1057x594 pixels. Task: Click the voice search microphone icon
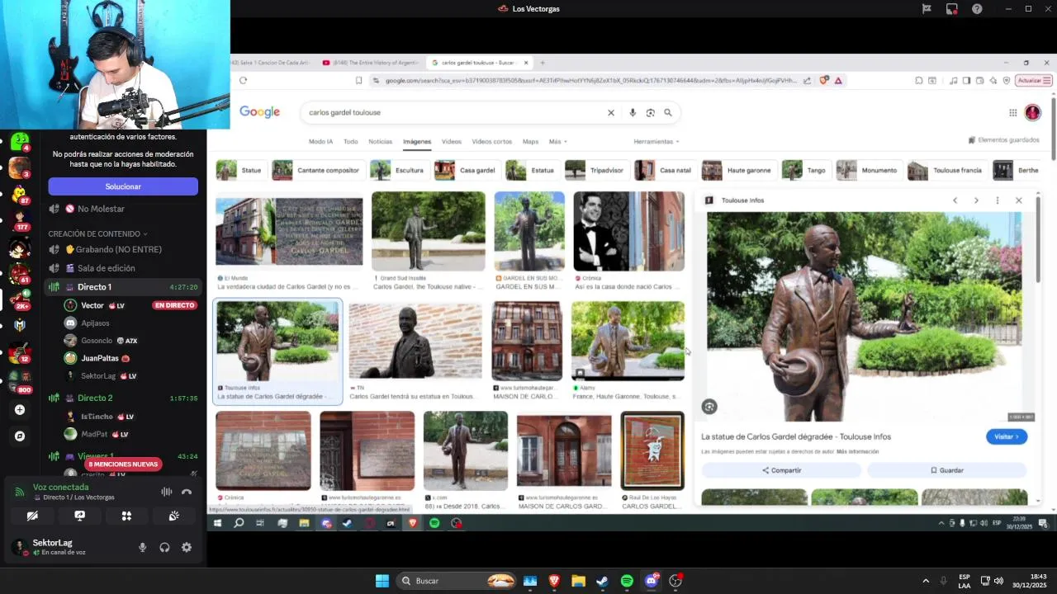click(633, 113)
